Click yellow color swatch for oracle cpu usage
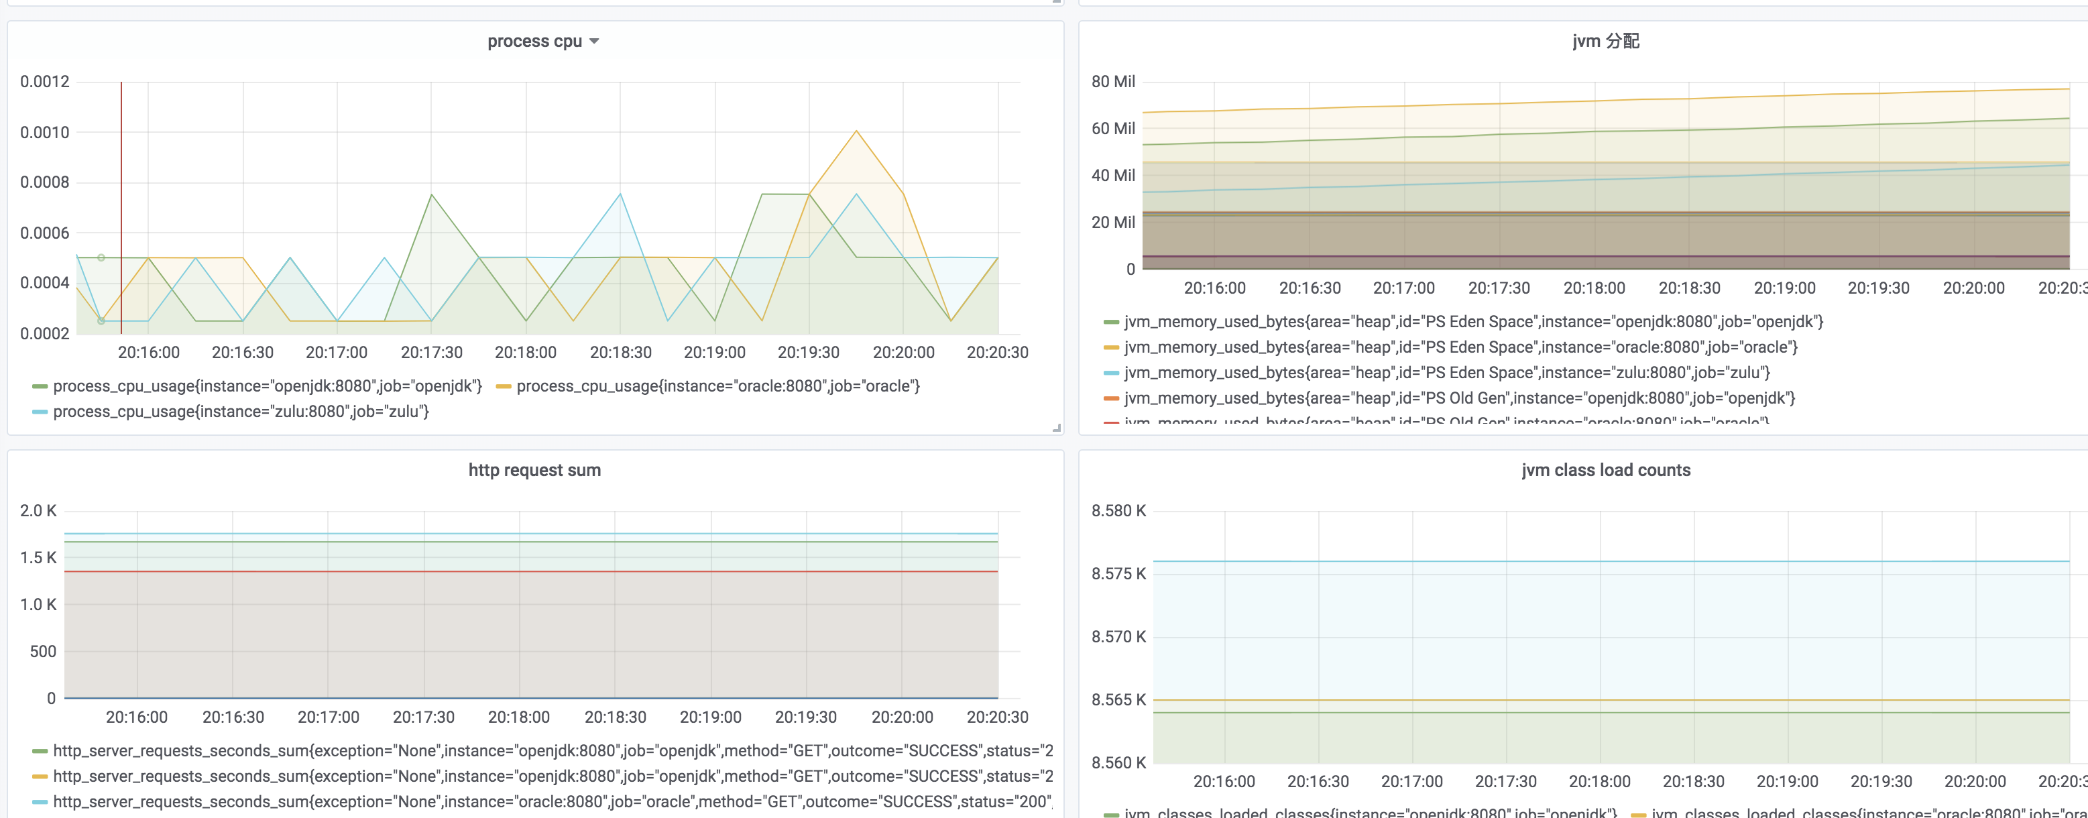This screenshot has width=2088, height=818. (504, 387)
